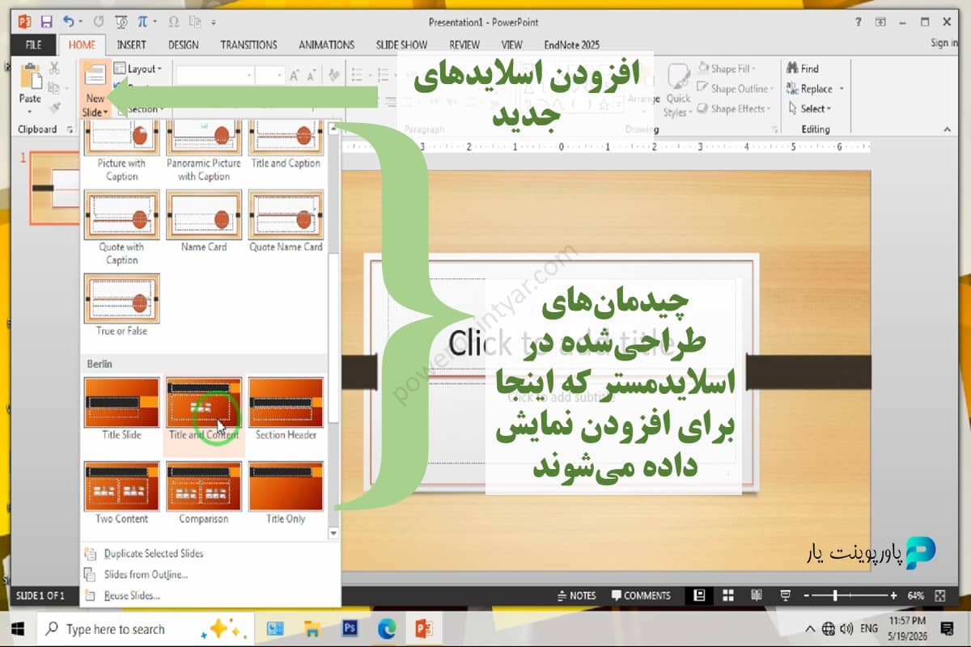
Task: Open the Shape Fill dropdown
Action: tap(725, 69)
